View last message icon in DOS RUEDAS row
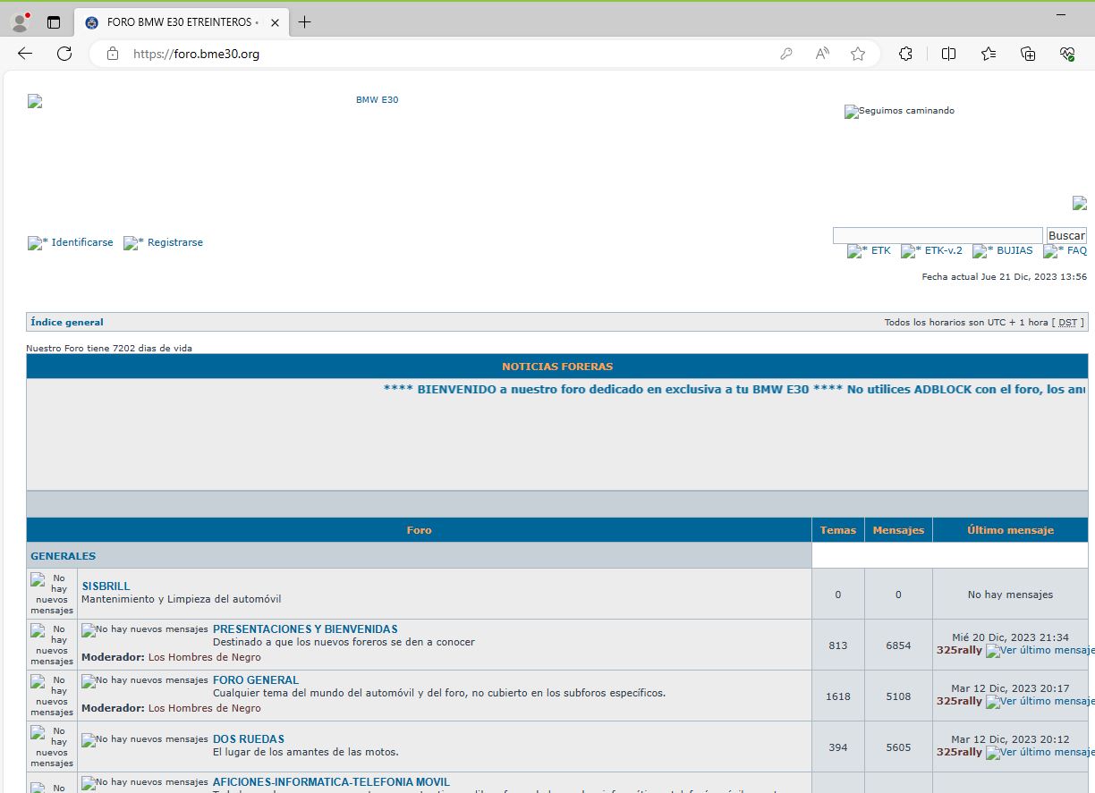Image resolution: width=1095 pixels, height=793 pixels. [x=1040, y=753]
